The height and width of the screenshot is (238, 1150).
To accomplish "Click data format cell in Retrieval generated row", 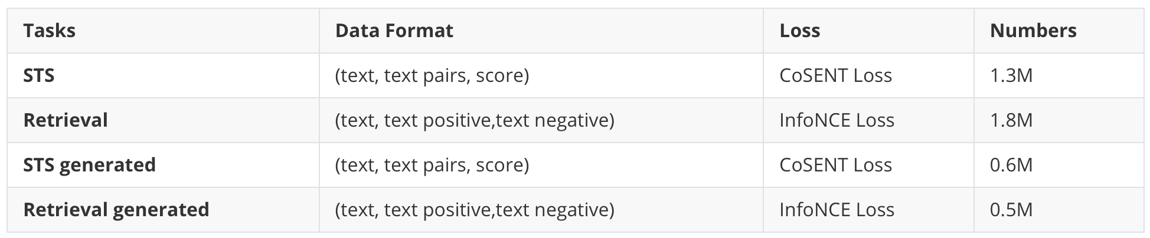I will [x=474, y=210].
